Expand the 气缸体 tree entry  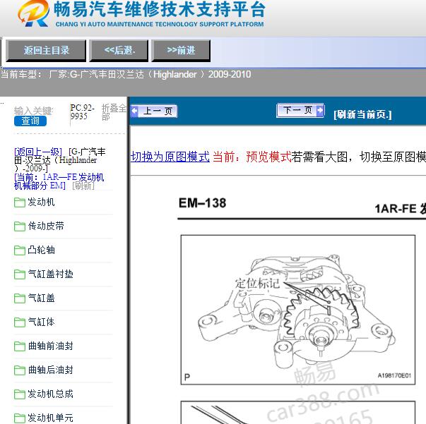pos(41,322)
